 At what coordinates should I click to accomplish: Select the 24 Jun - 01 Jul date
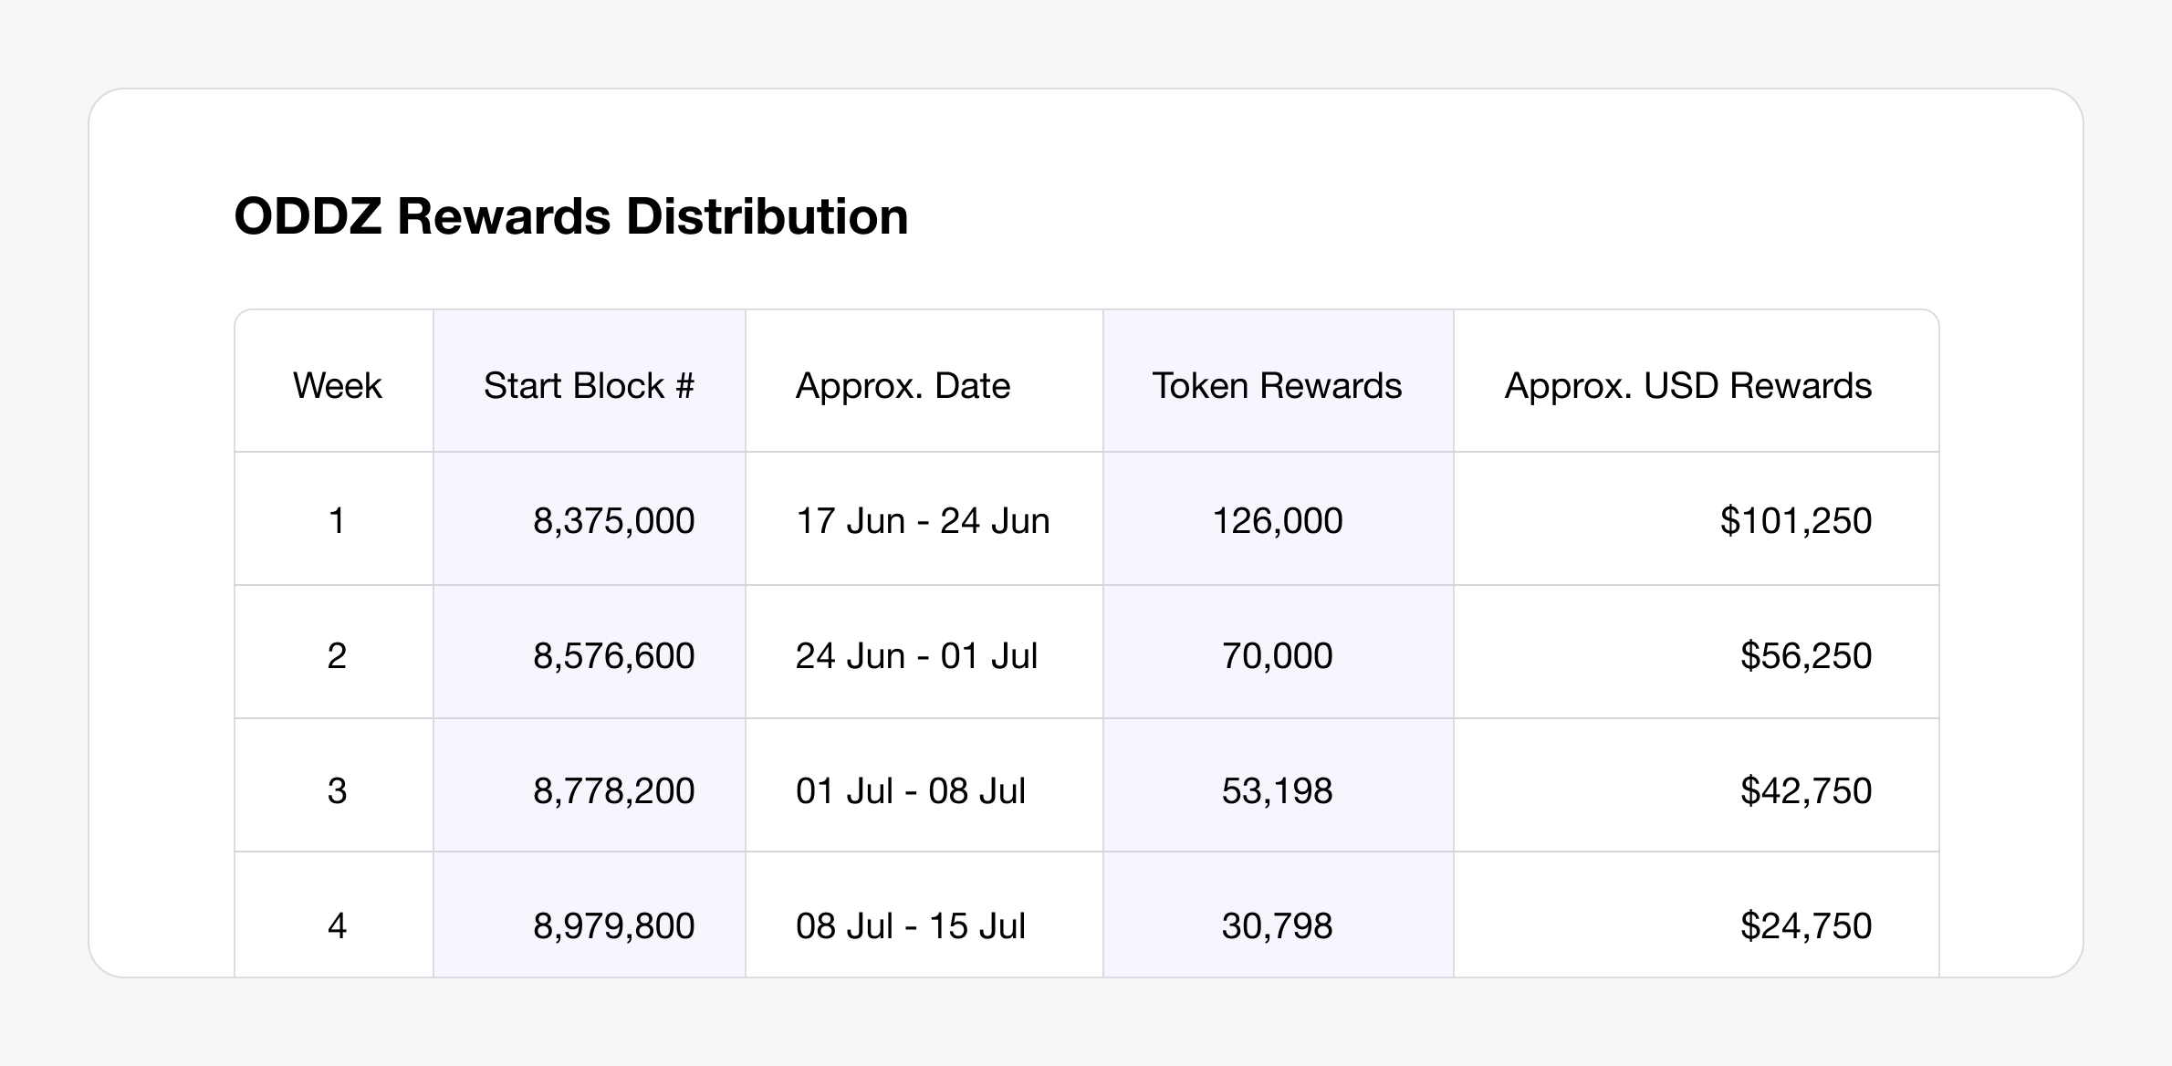[916, 656]
